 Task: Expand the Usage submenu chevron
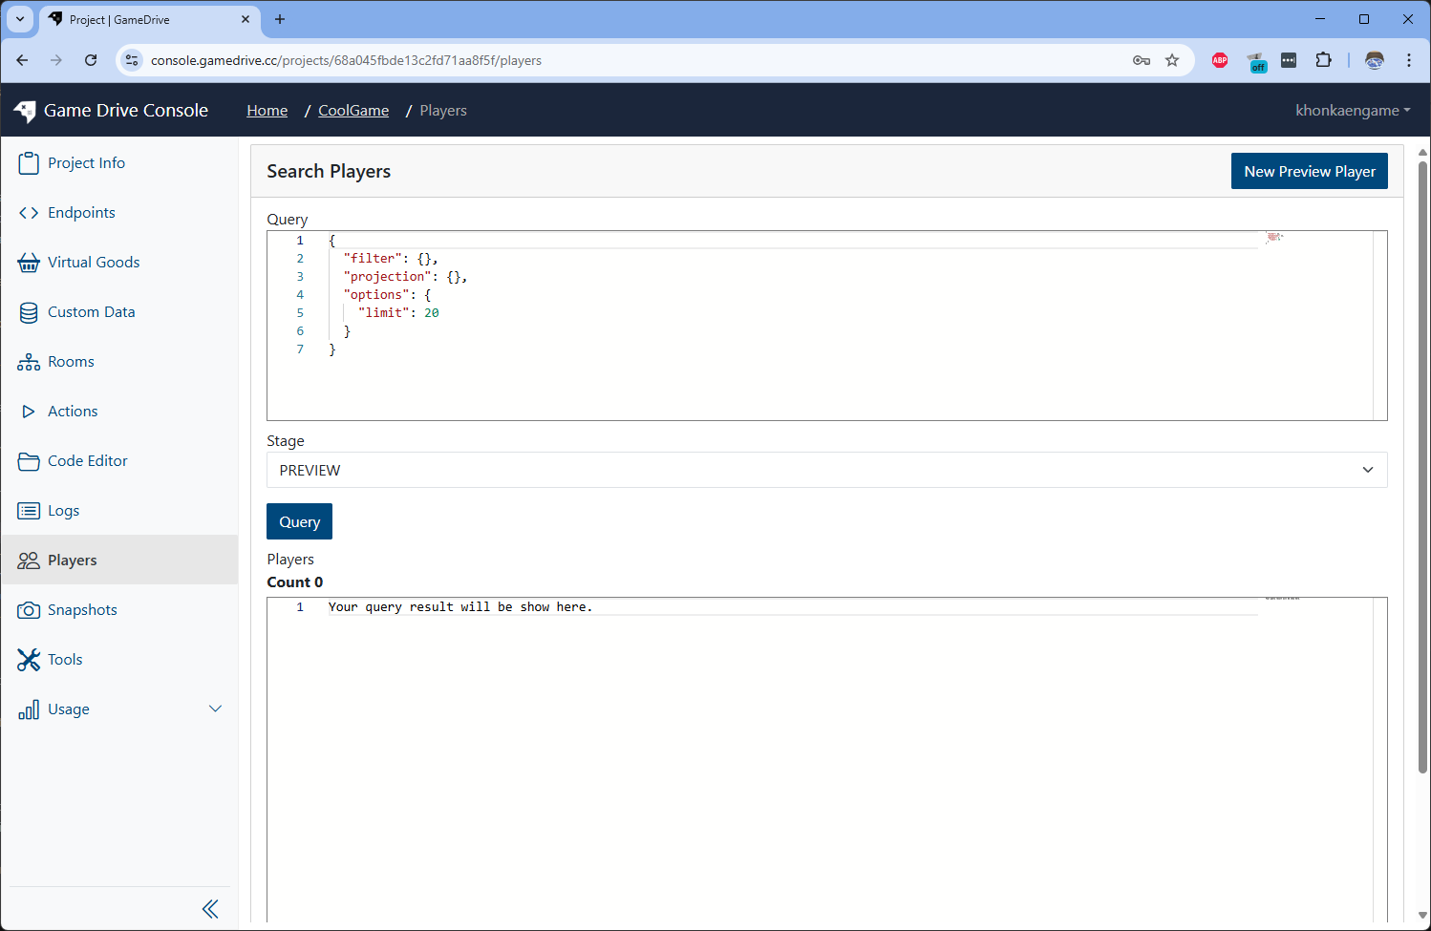click(x=215, y=709)
